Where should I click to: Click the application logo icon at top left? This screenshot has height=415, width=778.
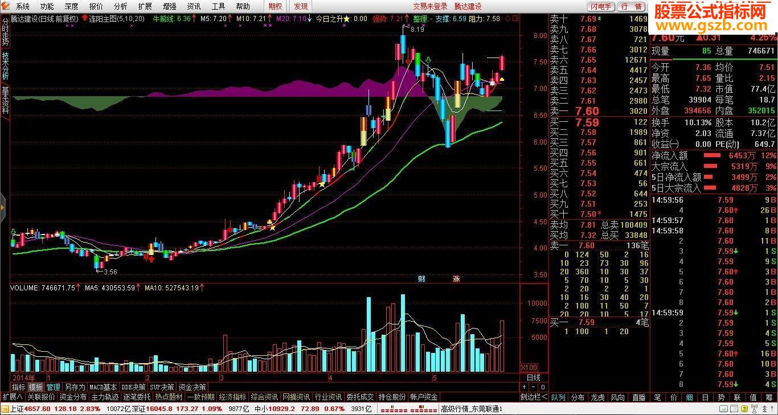[x=6, y=6]
